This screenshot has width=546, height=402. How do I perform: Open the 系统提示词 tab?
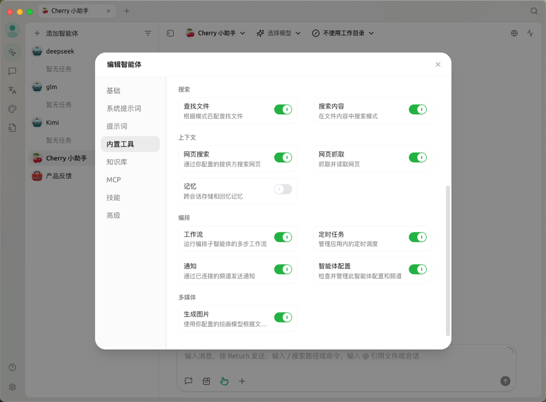(x=130, y=109)
